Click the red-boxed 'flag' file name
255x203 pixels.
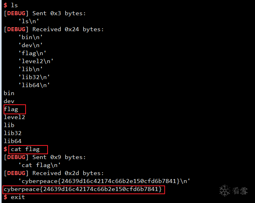[11, 109]
